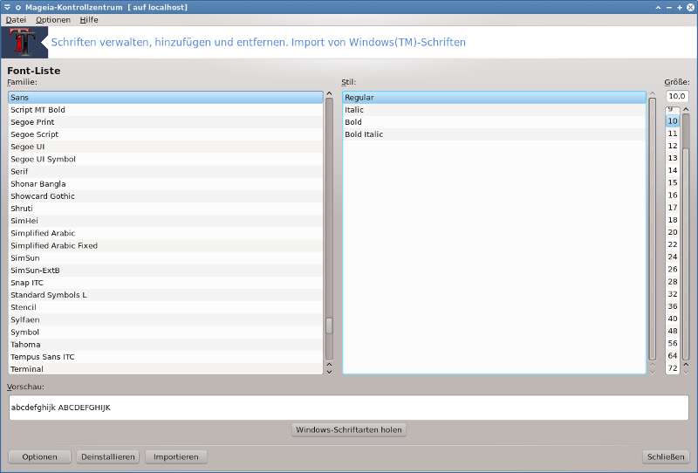
Task: Choose the Bold style
Action: tap(494, 122)
